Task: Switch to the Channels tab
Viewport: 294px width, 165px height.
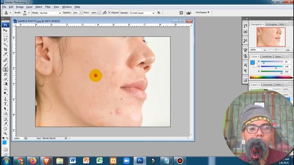Action: click(x=267, y=85)
